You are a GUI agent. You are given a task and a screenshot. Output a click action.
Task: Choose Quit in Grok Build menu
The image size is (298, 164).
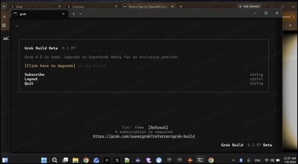pyautogui.click(x=29, y=83)
